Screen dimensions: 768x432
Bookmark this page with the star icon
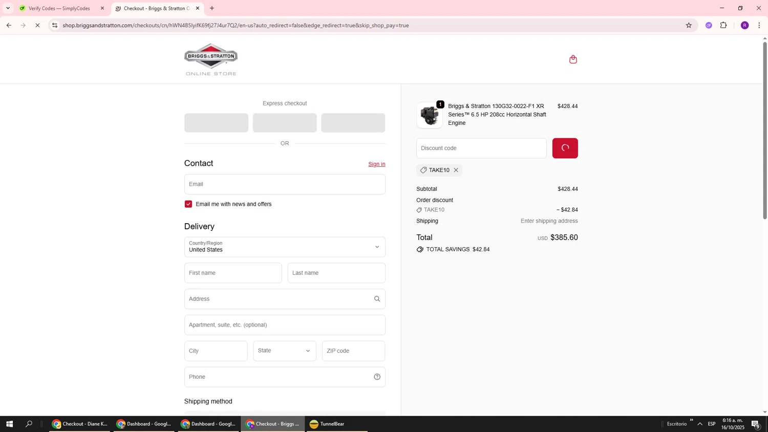tap(689, 25)
